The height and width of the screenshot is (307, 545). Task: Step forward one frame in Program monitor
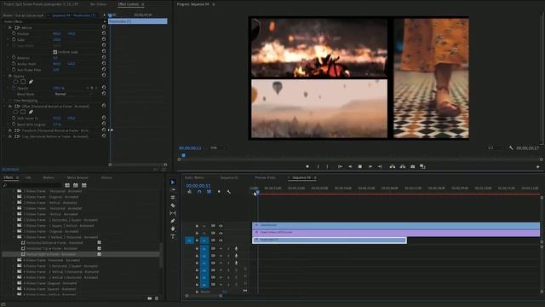click(370, 167)
